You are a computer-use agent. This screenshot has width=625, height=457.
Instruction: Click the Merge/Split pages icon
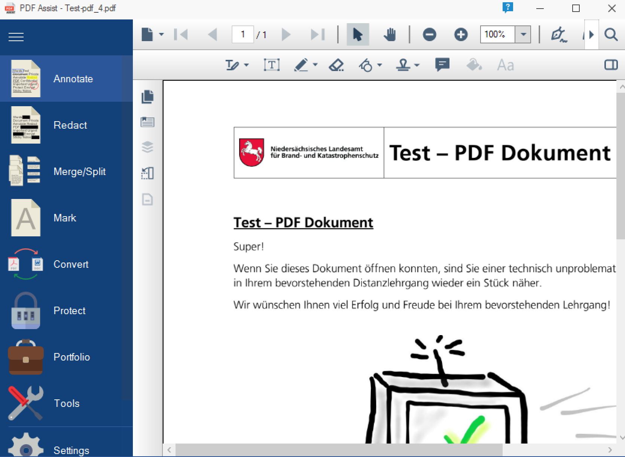pyautogui.click(x=25, y=171)
